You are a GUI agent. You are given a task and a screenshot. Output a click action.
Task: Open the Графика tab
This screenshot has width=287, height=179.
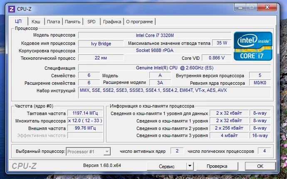112,22
